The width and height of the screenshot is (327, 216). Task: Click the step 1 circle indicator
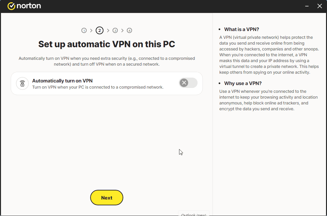click(84, 30)
